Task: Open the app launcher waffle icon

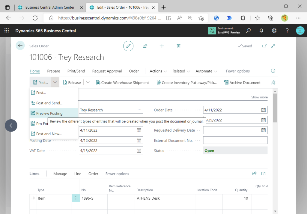Action: 7,31
